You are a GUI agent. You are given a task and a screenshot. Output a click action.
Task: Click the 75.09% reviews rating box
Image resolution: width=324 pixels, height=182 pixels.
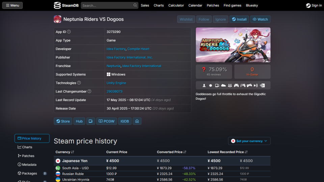coord(214,71)
